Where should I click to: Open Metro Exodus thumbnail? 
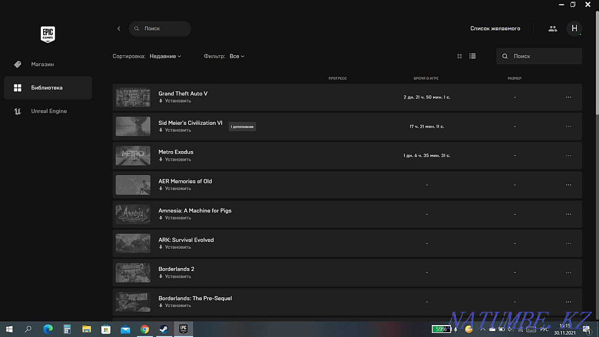[133, 156]
